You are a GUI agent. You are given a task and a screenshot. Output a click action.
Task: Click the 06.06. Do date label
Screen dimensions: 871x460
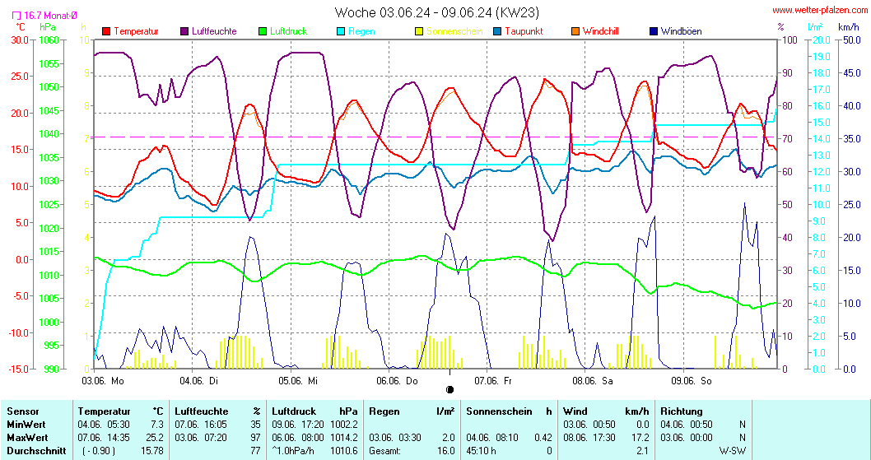397,380
